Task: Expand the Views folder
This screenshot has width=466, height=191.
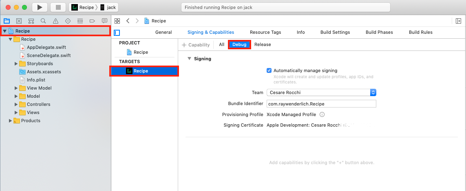Action: (16, 112)
